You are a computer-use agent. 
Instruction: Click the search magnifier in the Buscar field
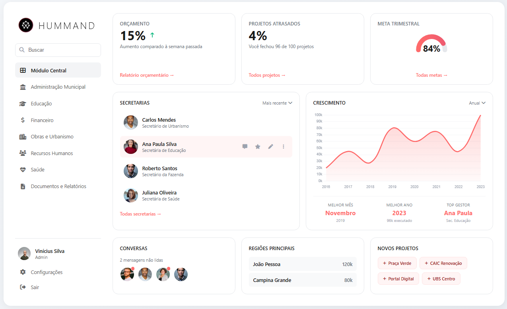click(21, 50)
